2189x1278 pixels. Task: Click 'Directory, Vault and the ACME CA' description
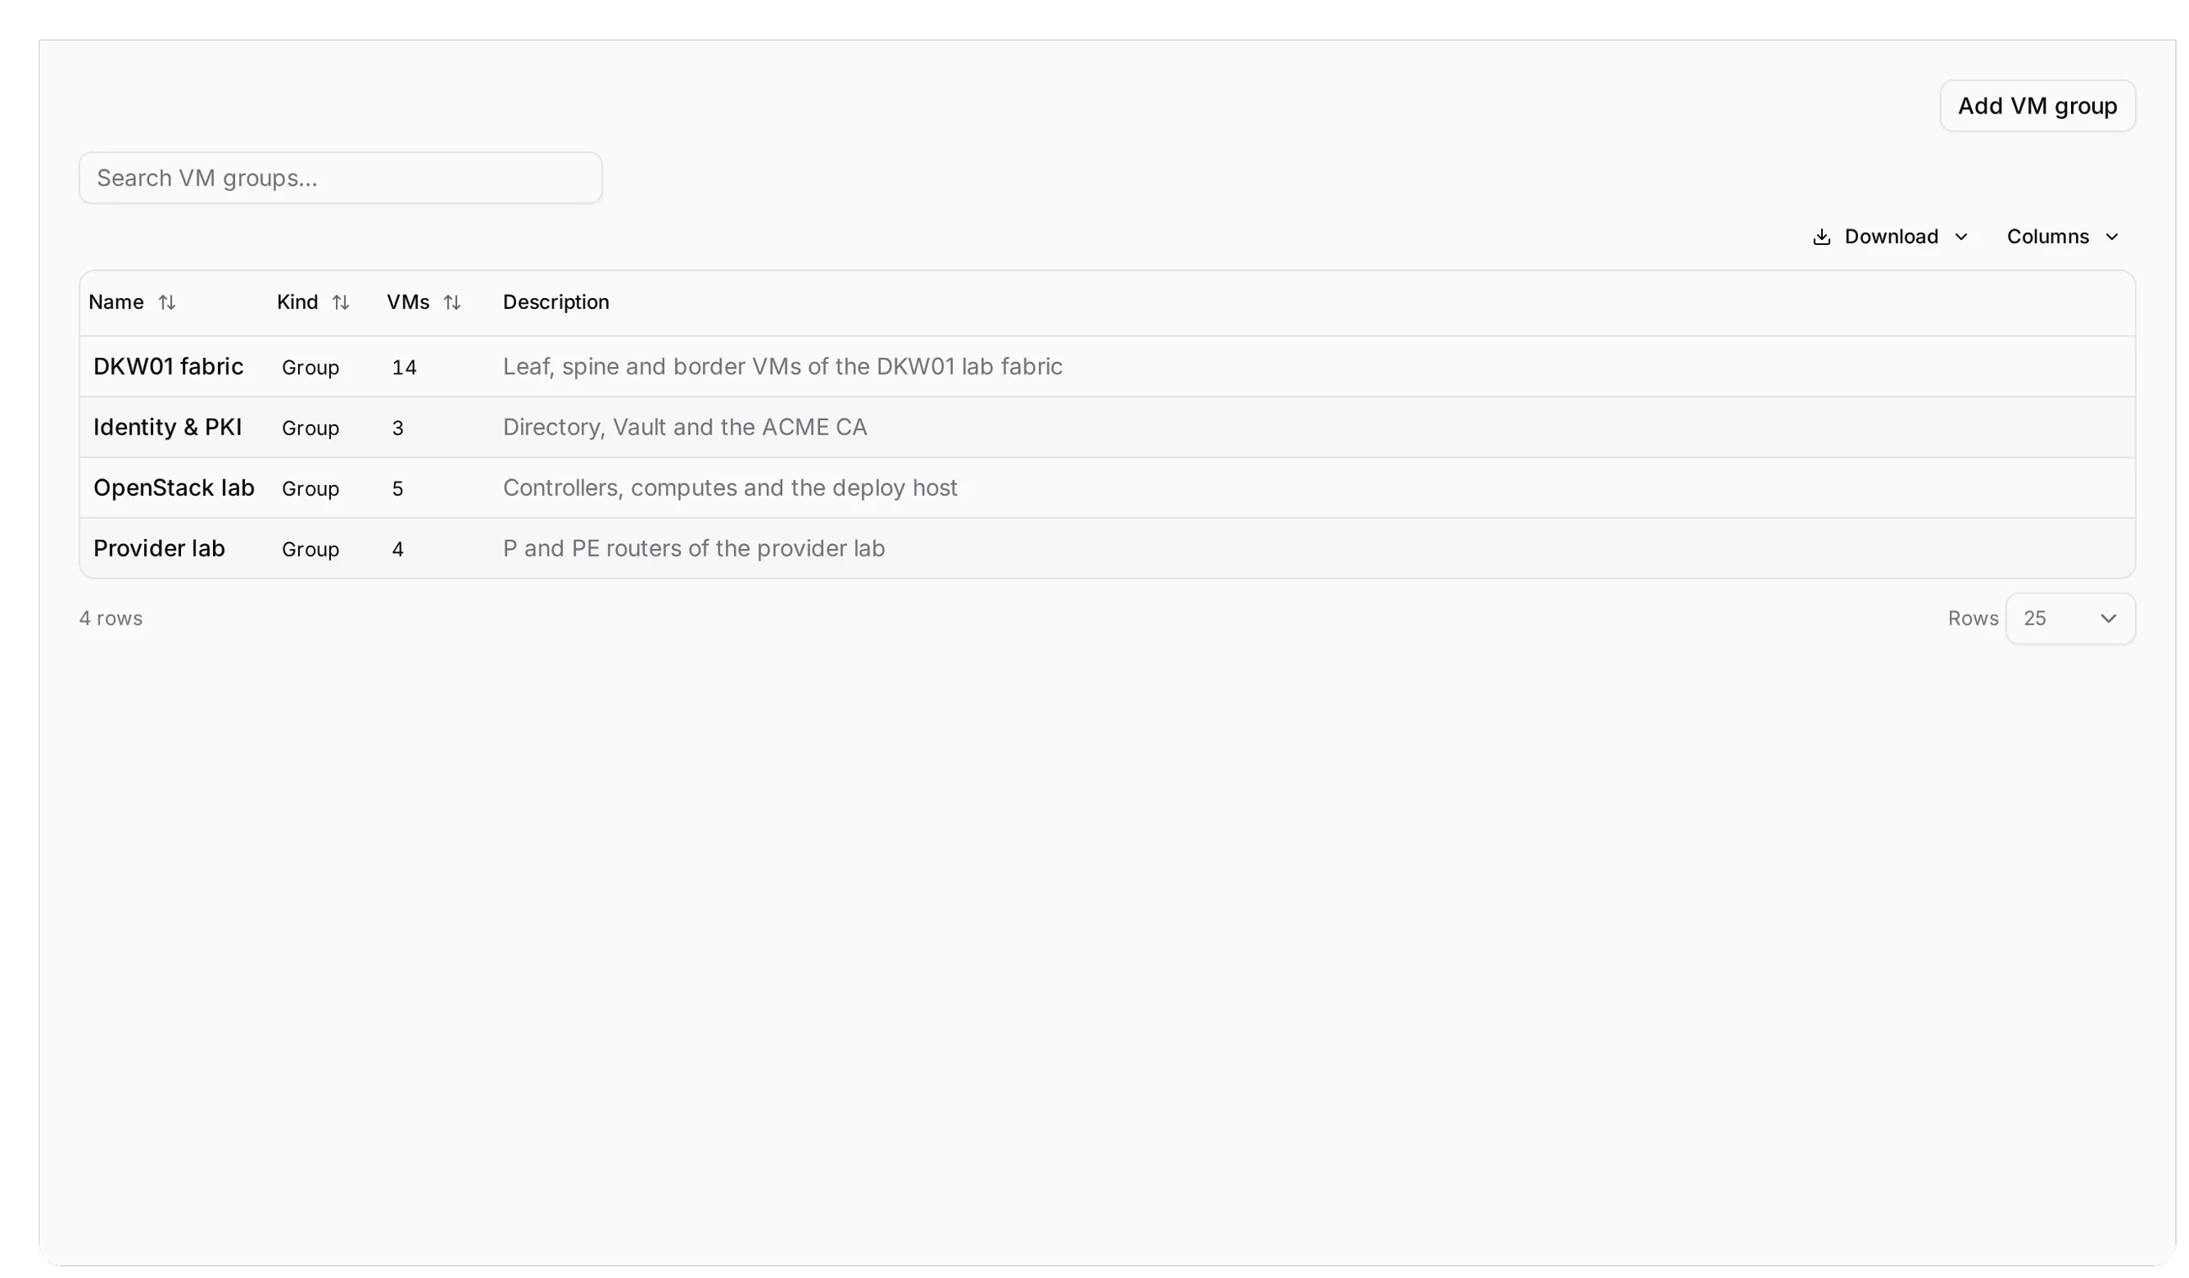(x=684, y=428)
